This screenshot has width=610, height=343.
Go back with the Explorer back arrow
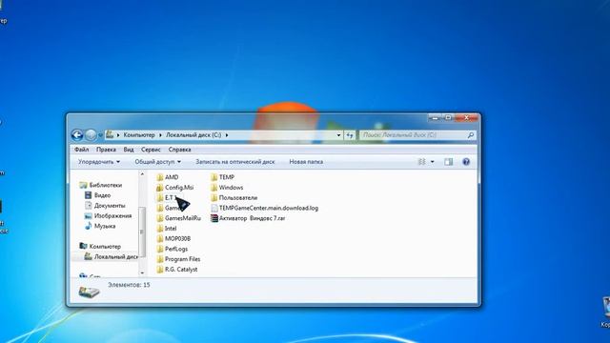77,135
